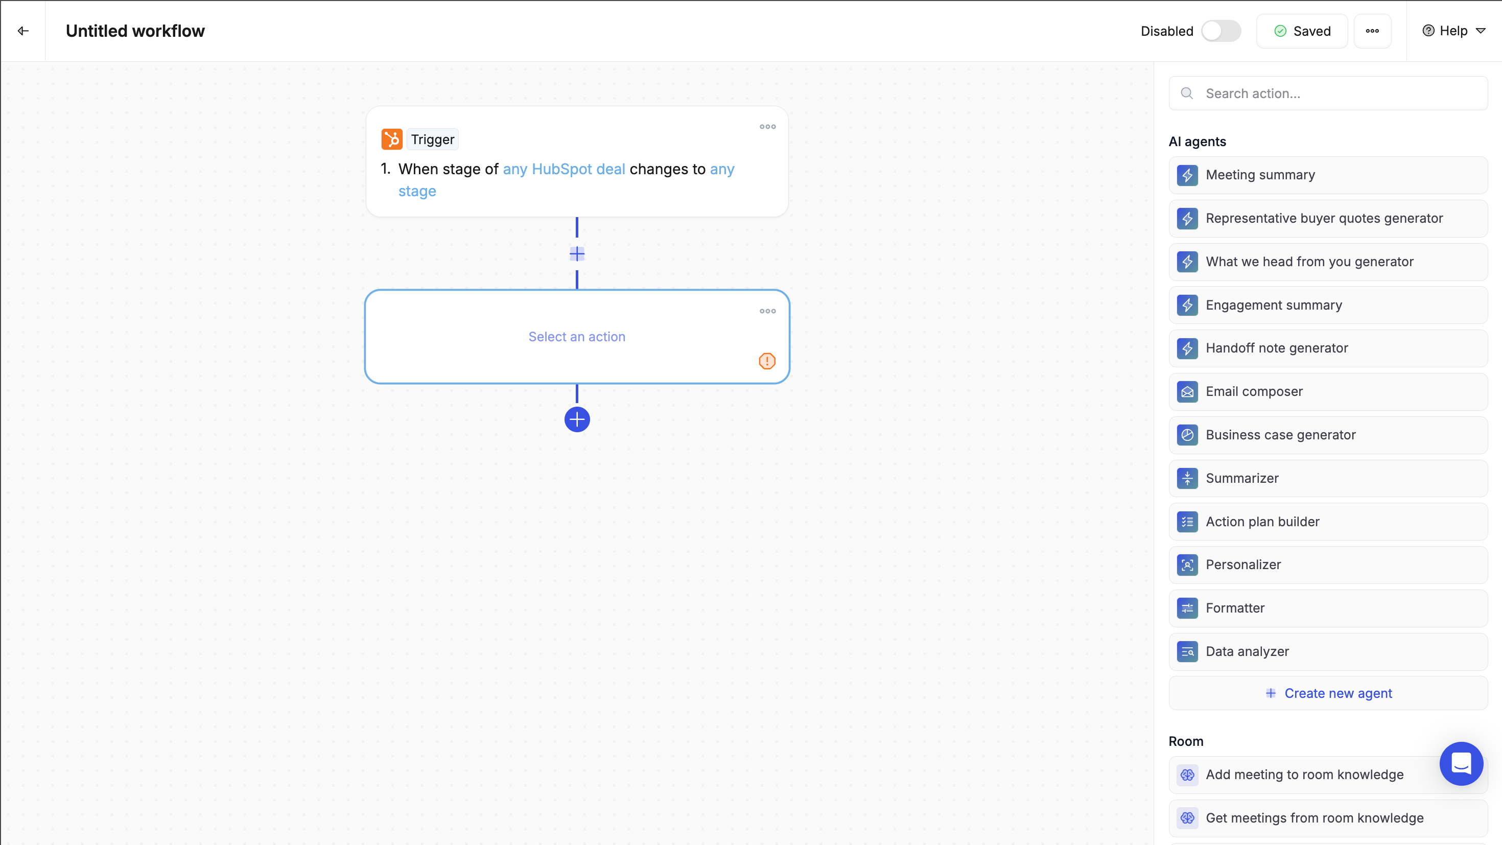This screenshot has height=845, width=1502.
Task: Click the blue circular add step button
Action: click(577, 419)
